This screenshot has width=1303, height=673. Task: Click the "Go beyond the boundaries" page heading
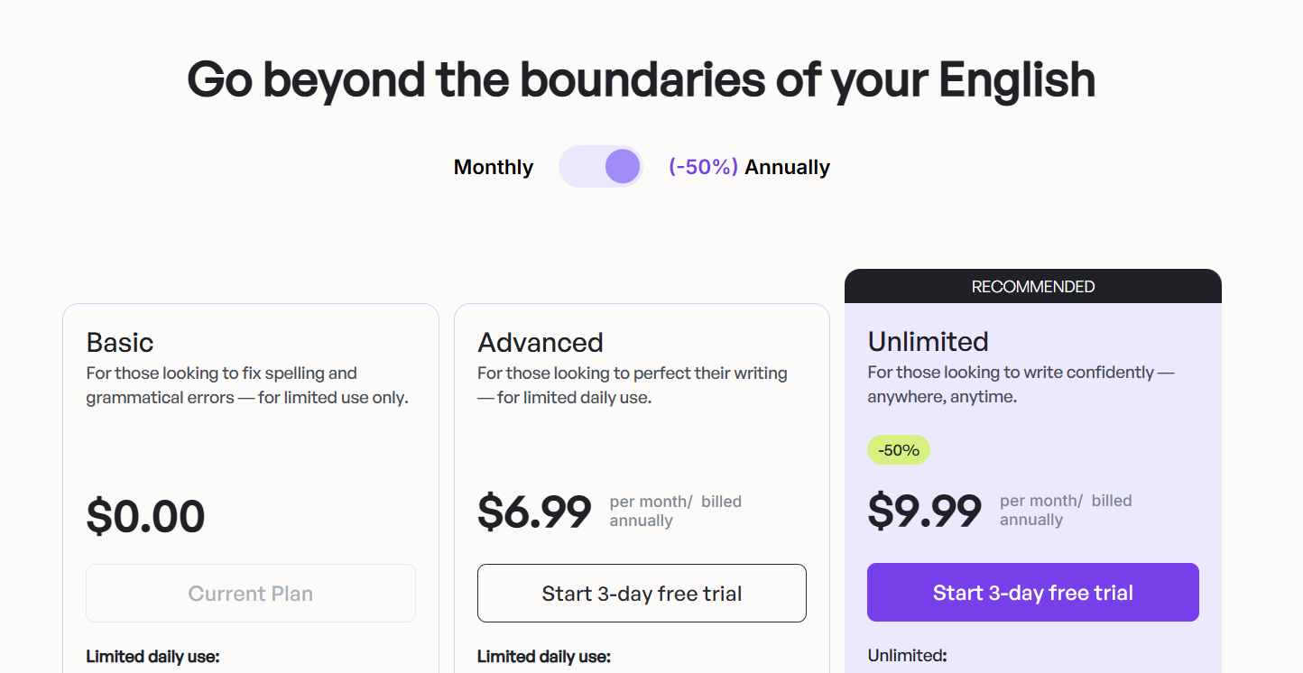pos(642,79)
